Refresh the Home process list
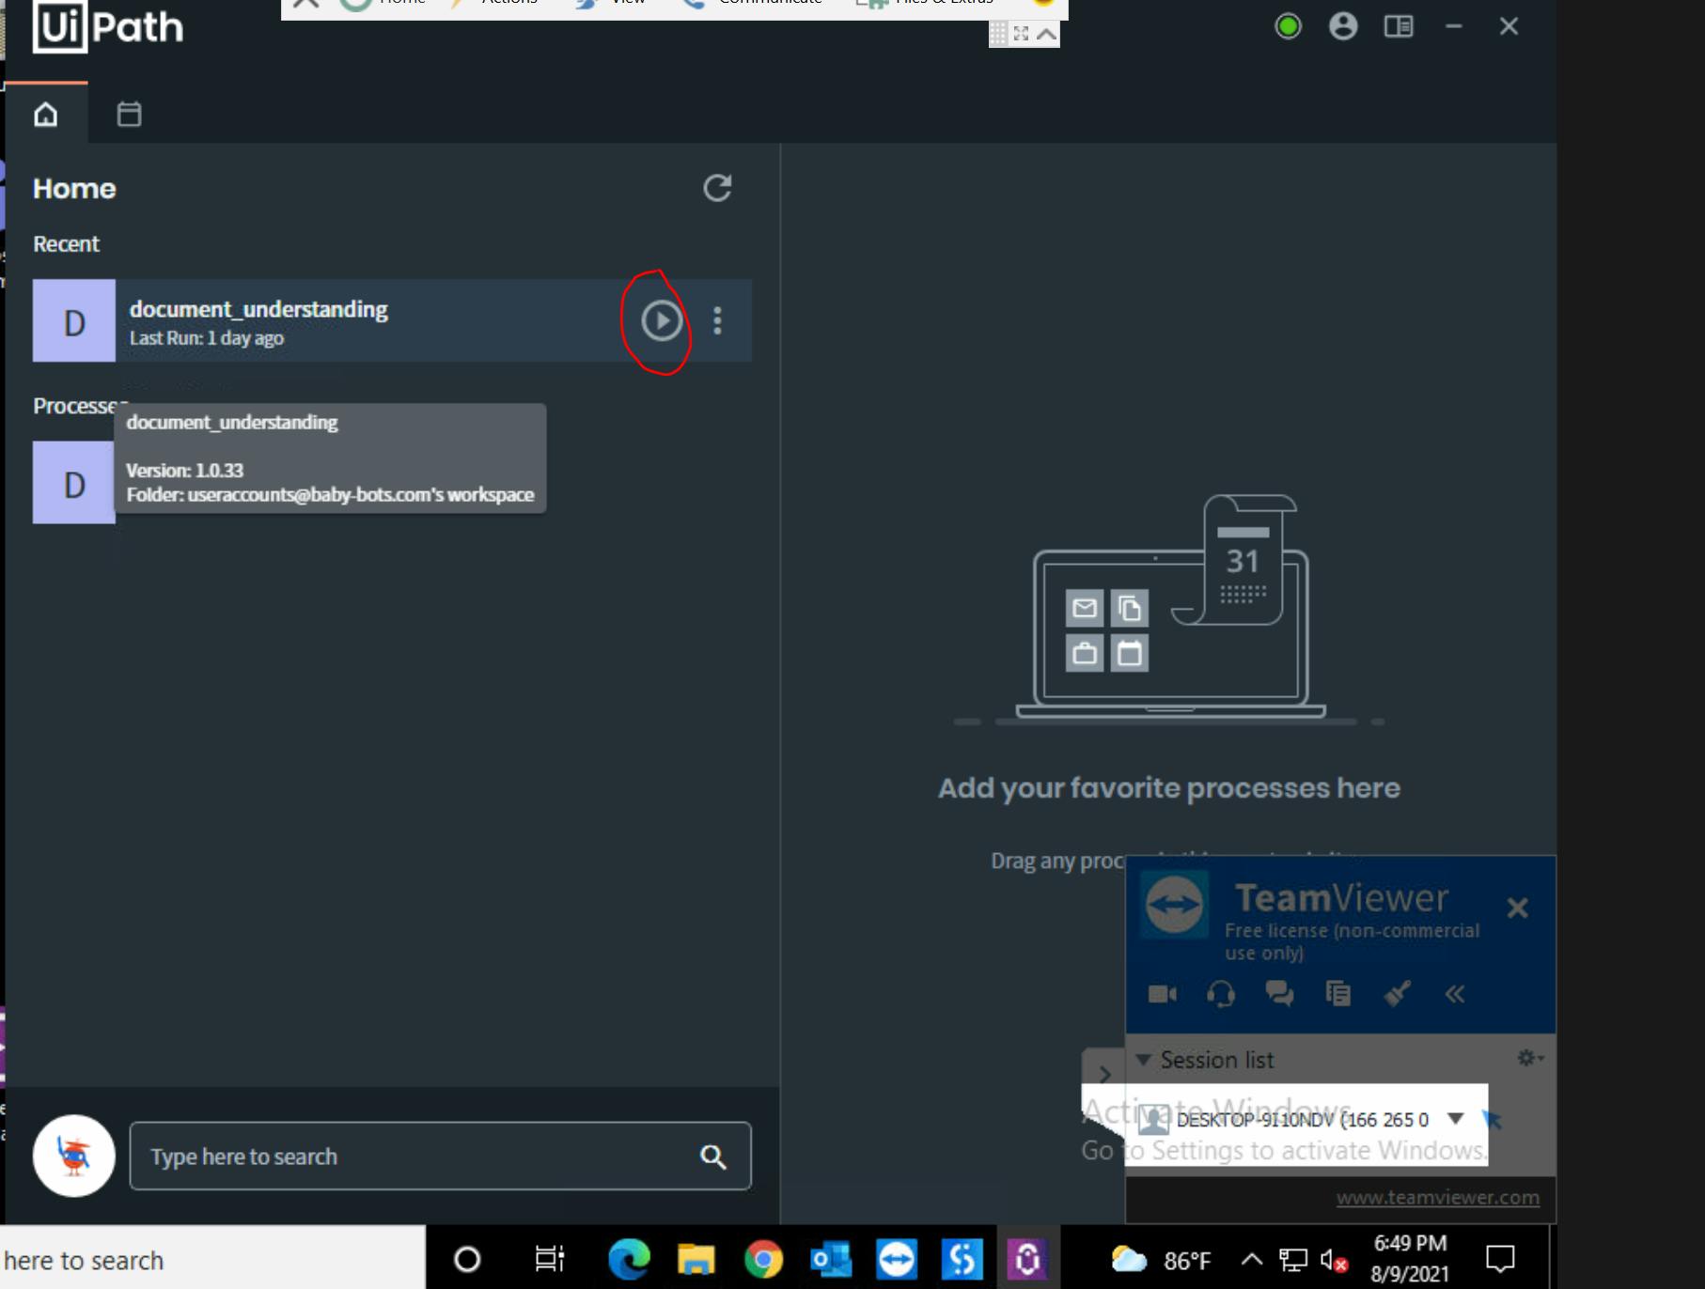 (x=717, y=188)
